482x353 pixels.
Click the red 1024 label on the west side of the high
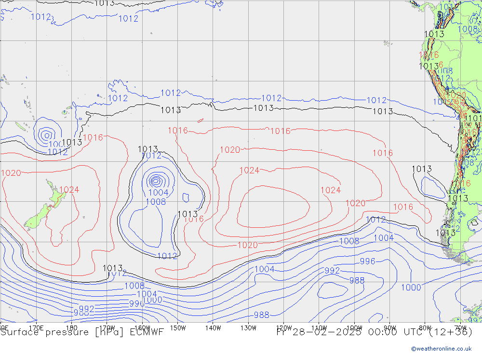click(249, 170)
